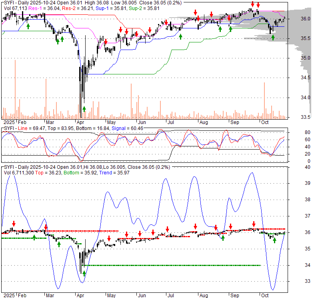Click the Oct month label on bottom chart axis
This screenshot has height=298, width=312.
coord(265,295)
